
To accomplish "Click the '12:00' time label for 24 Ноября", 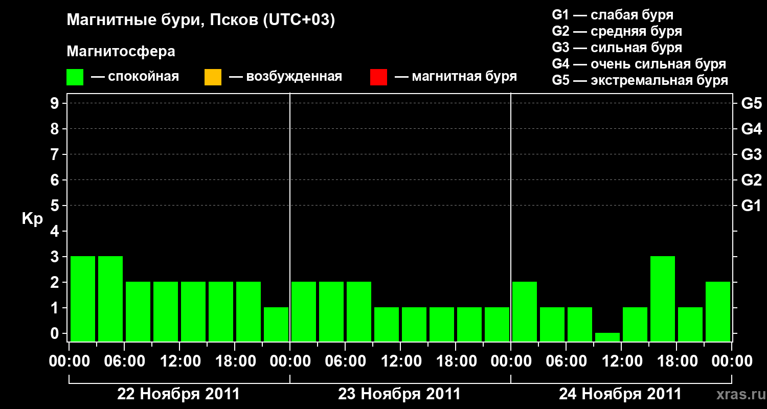I will 621,361.
